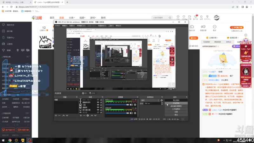Open scene transition properties gear
Screen dimensions: 254x143
tap(162, 100)
